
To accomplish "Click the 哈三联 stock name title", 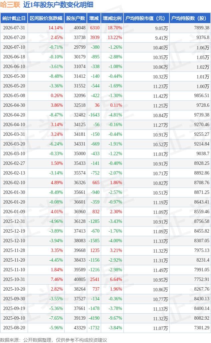I will [x=10, y=5].
